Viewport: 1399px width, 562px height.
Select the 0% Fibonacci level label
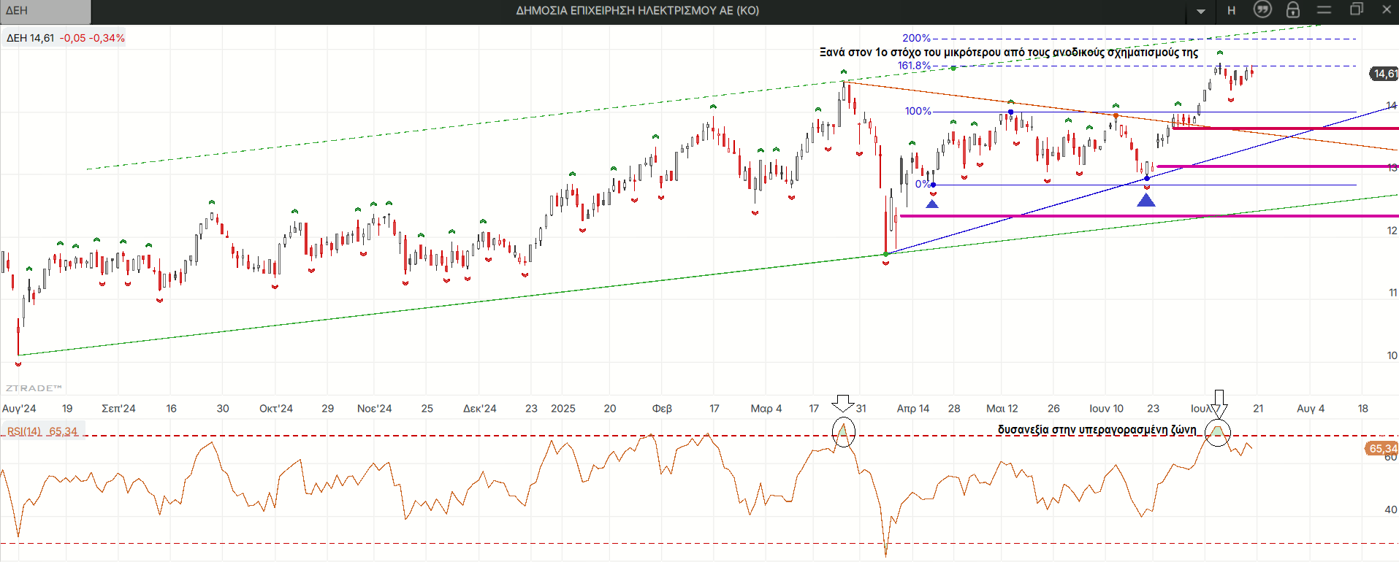click(922, 184)
